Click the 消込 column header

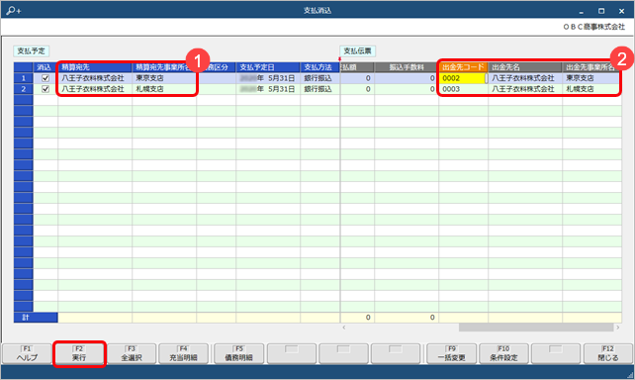click(x=45, y=67)
